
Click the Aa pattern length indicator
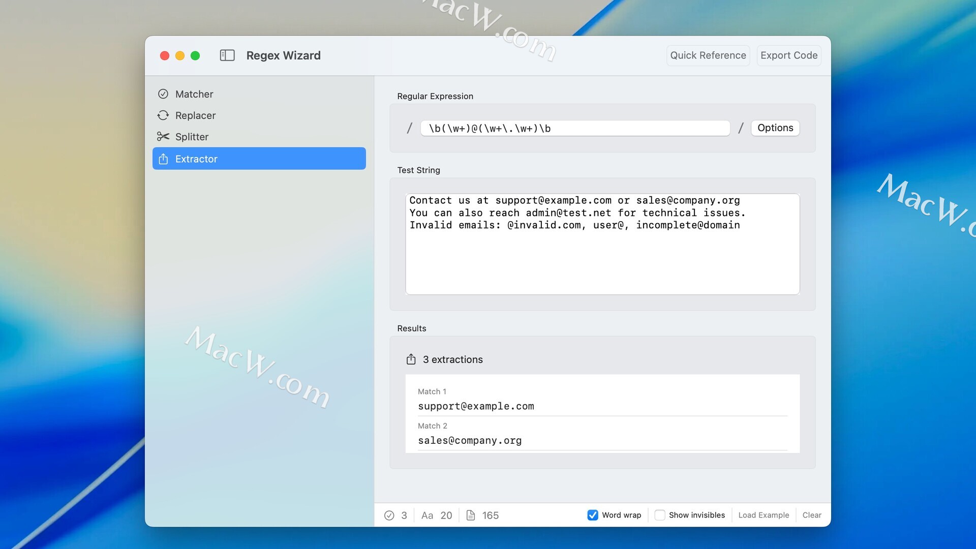(x=427, y=515)
